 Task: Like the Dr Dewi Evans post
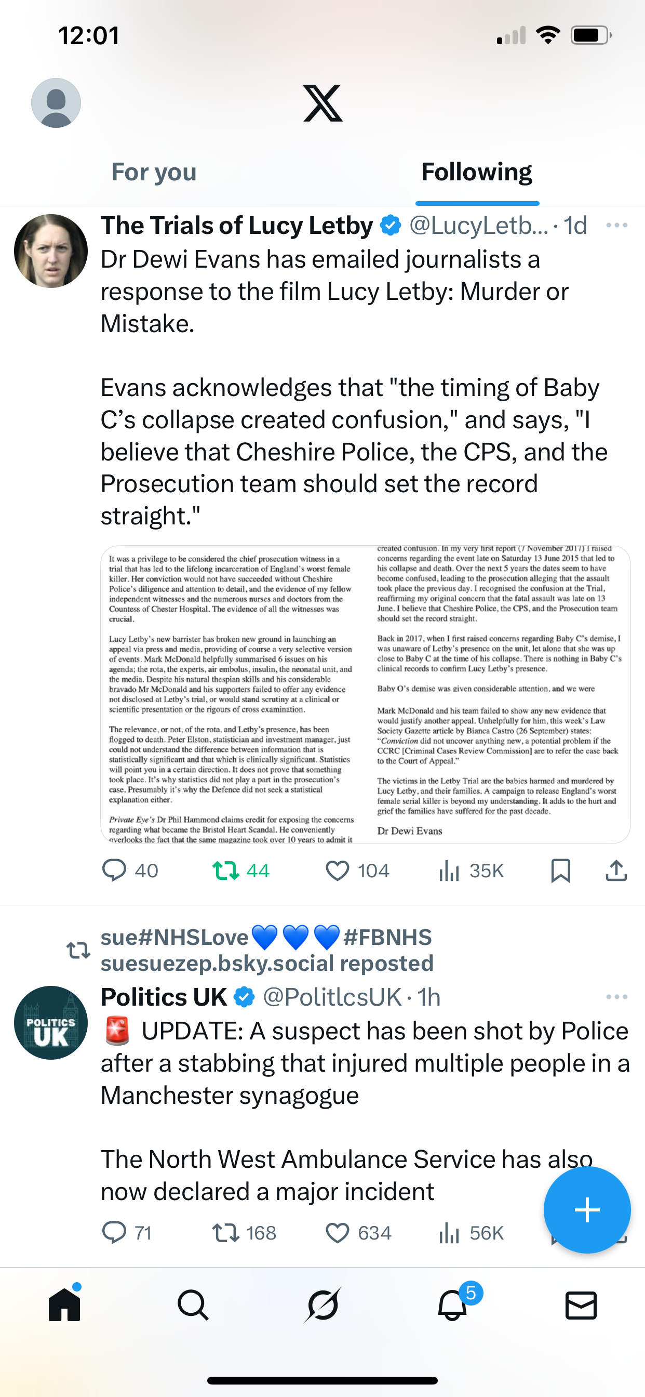click(337, 871)
